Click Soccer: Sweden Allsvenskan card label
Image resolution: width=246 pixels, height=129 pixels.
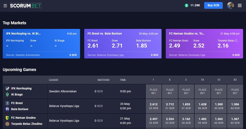coord(23,55)
